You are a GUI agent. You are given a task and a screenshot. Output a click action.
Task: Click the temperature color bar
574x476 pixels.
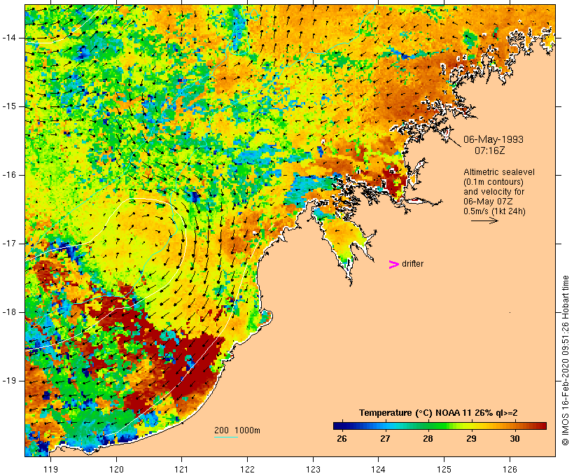tap(440, 426)
